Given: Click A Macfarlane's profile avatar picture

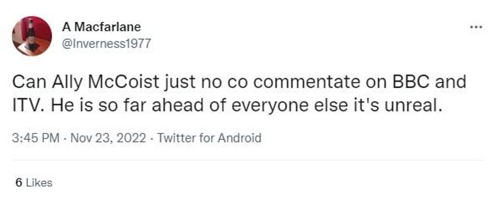Looking at the screenshot, I should (x=32, y=35).
